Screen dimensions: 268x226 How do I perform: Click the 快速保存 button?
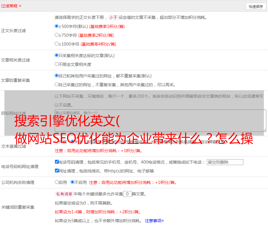click(256, 6)
